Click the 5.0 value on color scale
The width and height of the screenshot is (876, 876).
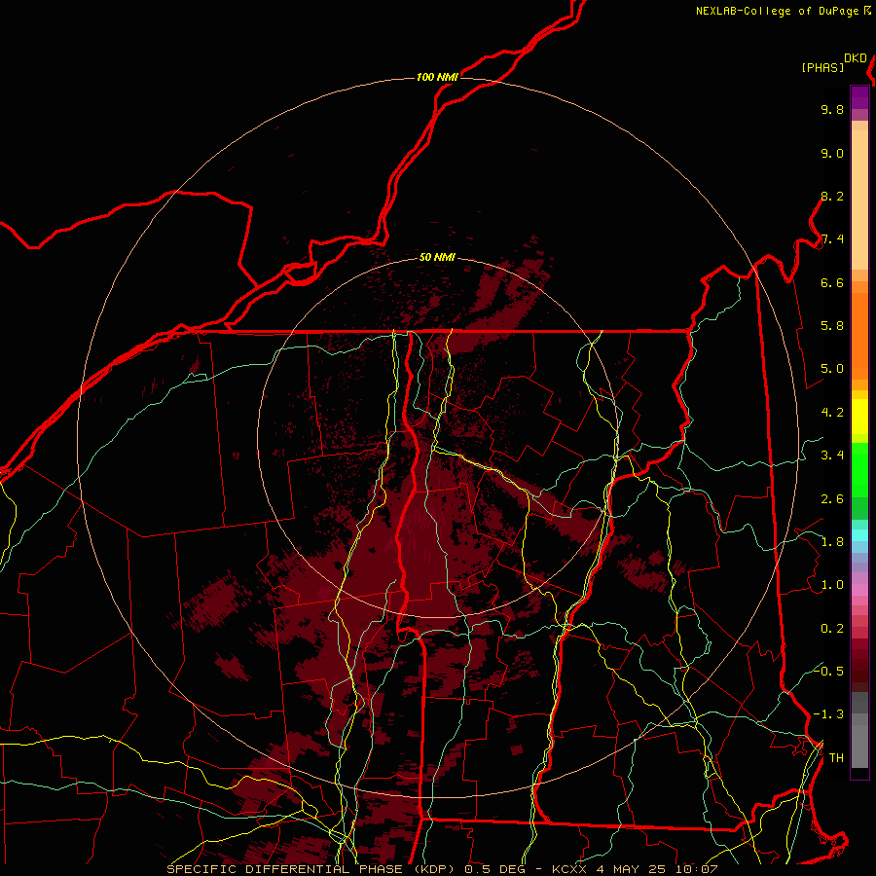[x=832, y=369]
